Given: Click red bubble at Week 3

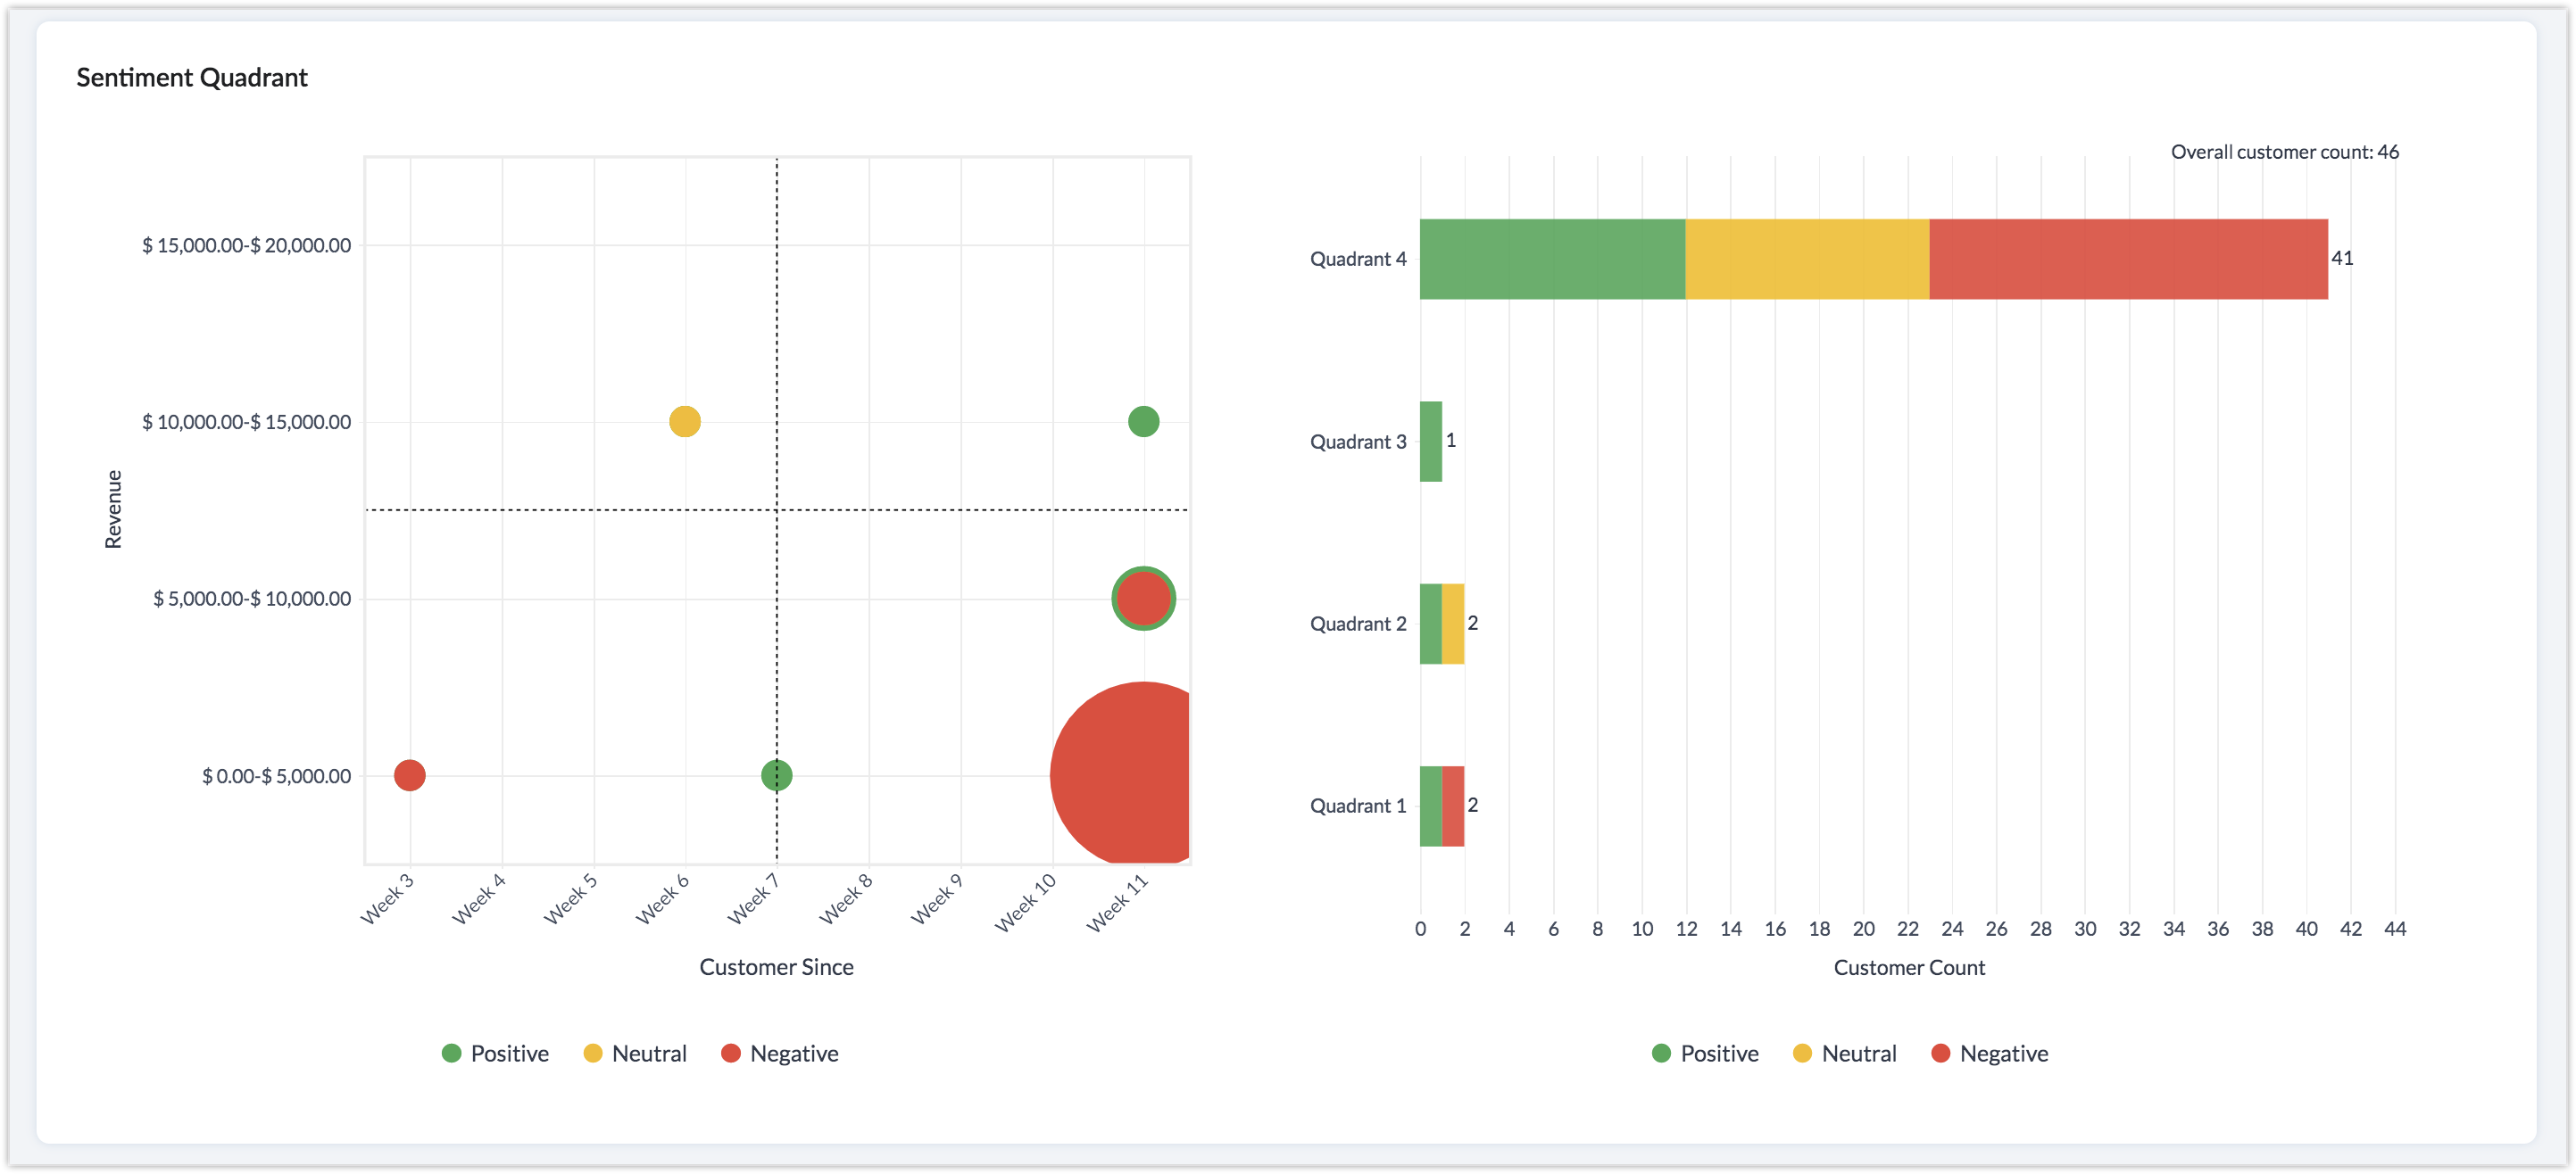Looking at the screenshot, I should pos(409,775).
